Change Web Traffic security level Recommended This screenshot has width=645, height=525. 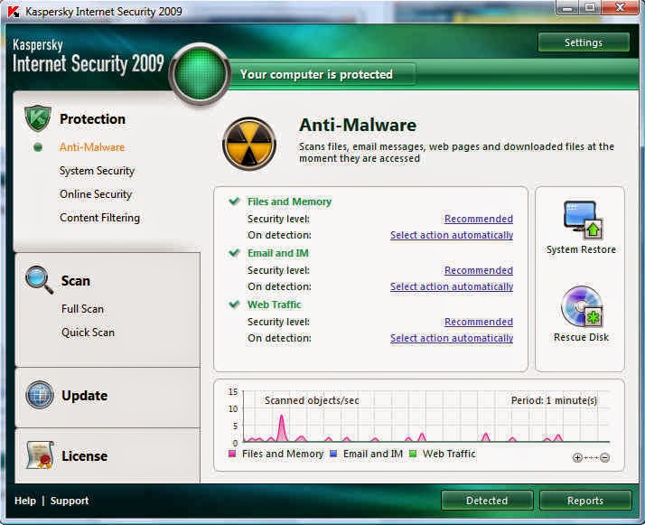pos(479,322)
